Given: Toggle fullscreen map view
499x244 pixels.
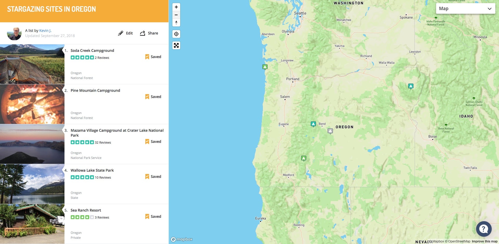Looking at the screenshot, I should pyautogui.click(x=176, y=46).
